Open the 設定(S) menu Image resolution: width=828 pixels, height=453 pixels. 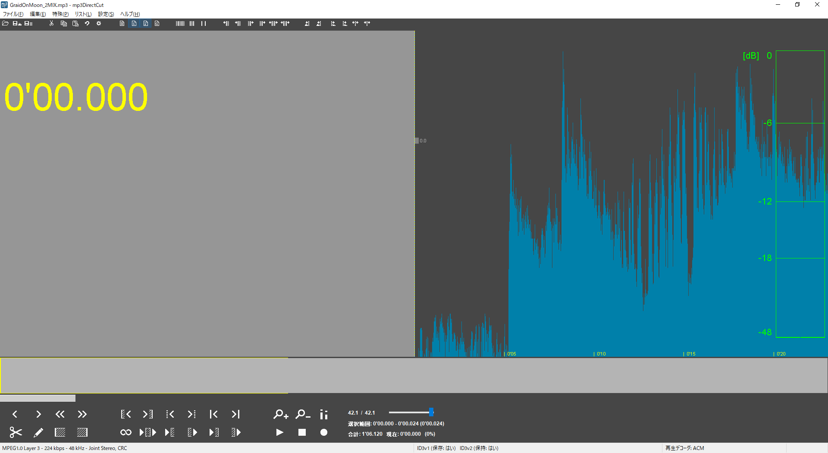(x=106, y=14)
